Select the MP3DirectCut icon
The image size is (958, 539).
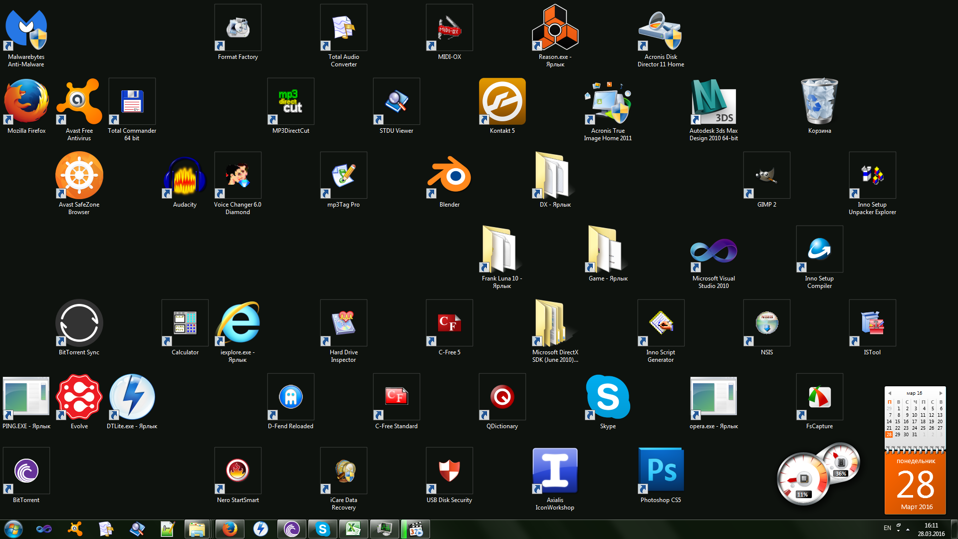coord(291,102)
